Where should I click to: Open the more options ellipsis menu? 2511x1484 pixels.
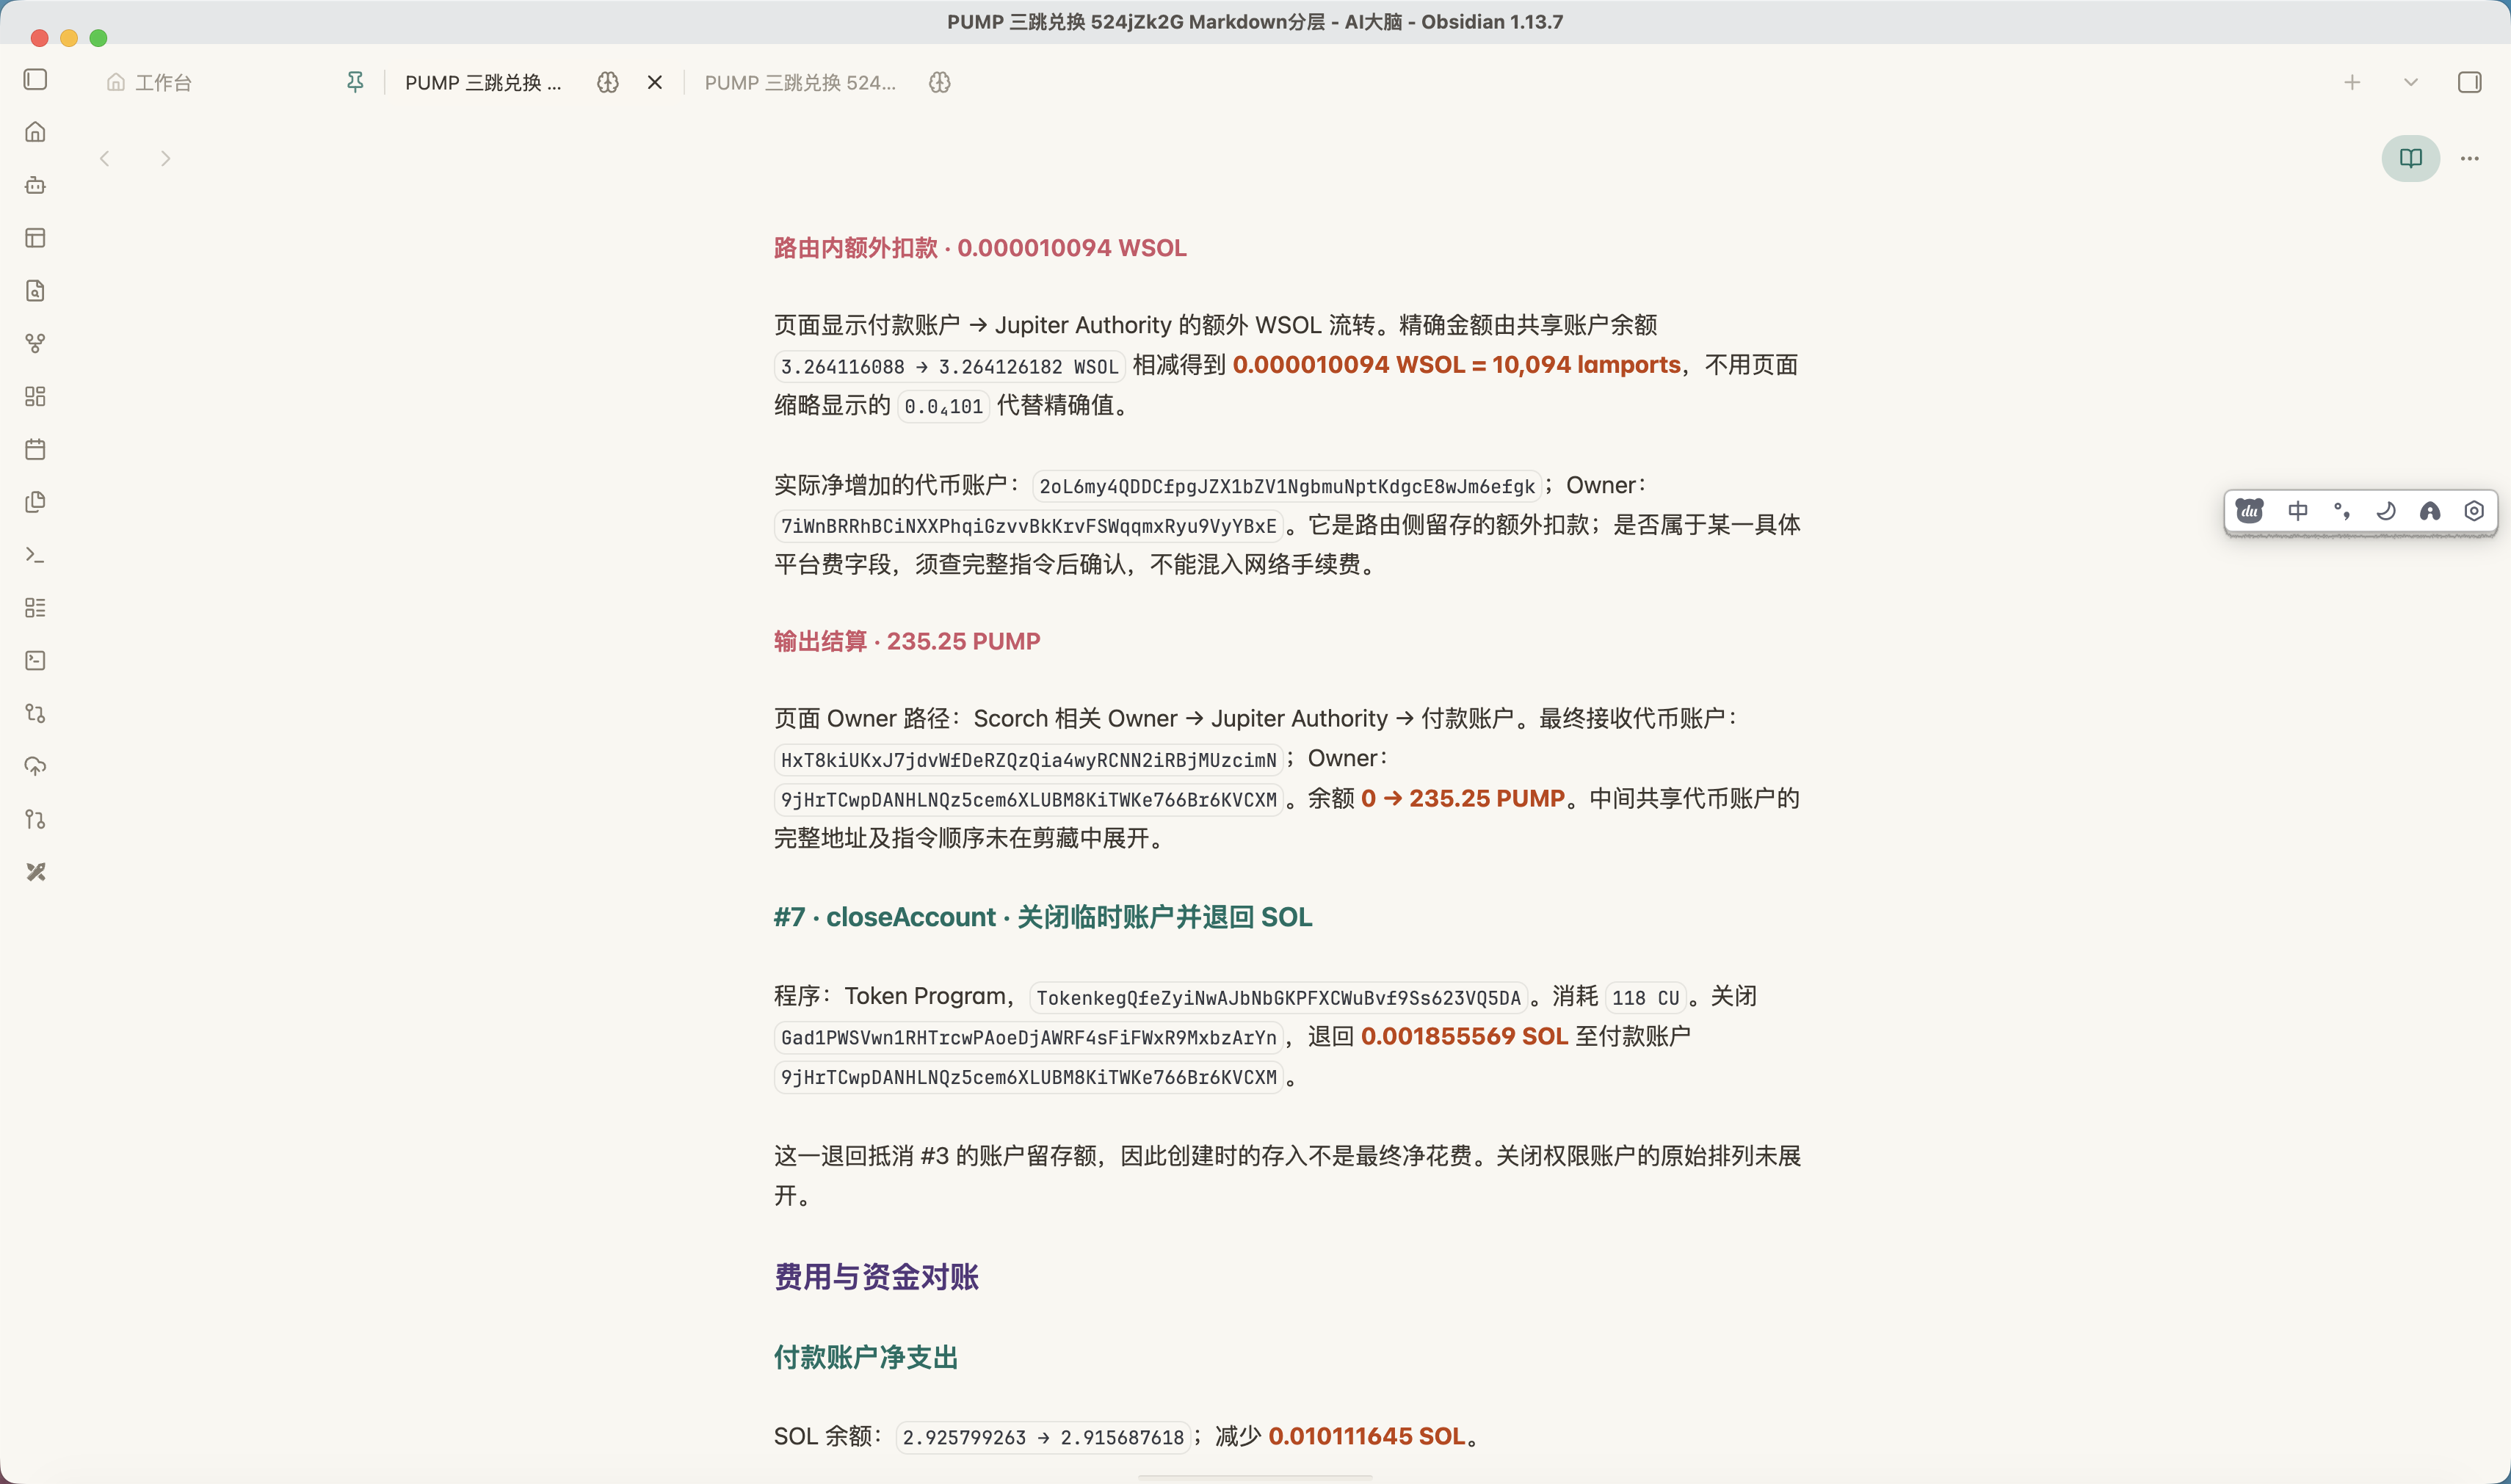tap(2469, 158)
